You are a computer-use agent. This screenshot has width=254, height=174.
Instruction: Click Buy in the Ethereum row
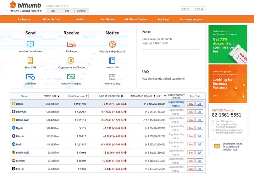tap(191, 112)
